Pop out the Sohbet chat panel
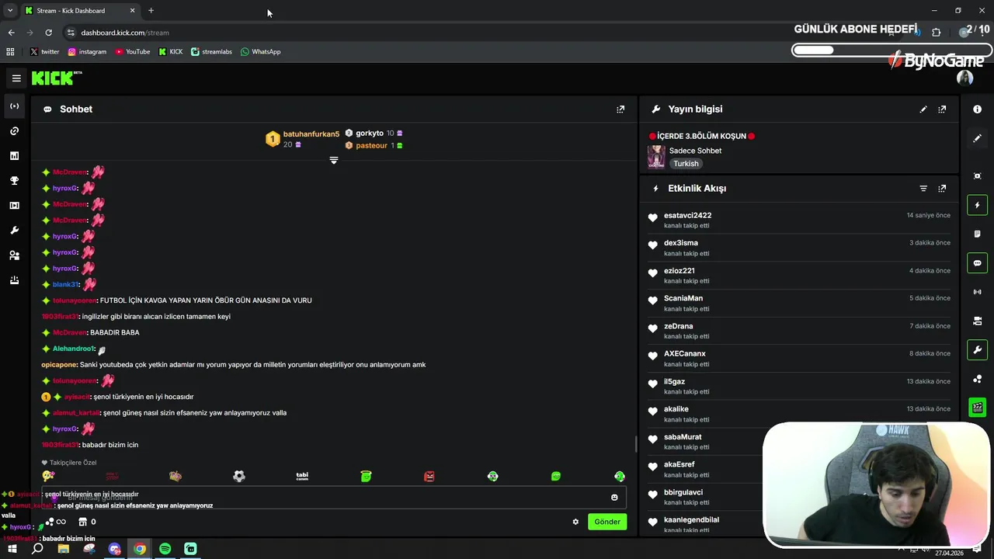Screen dimensions: 994x559 click(x=620, y=109)
